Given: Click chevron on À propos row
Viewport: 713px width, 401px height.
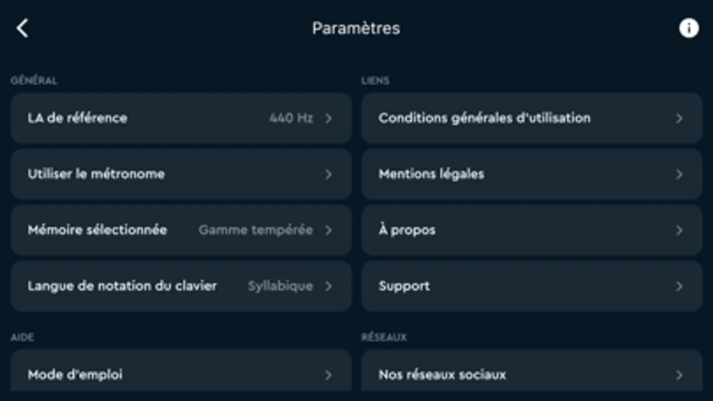Looking at the screenshot, I should point(679,230).
